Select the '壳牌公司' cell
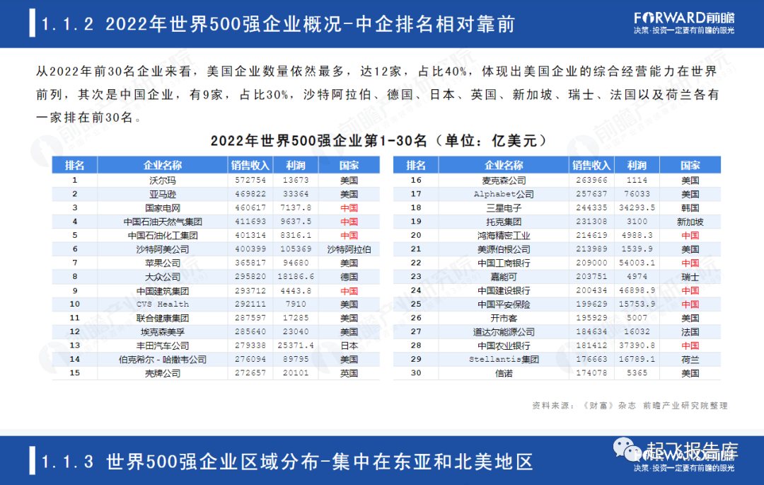 click(x=162, y=373)
